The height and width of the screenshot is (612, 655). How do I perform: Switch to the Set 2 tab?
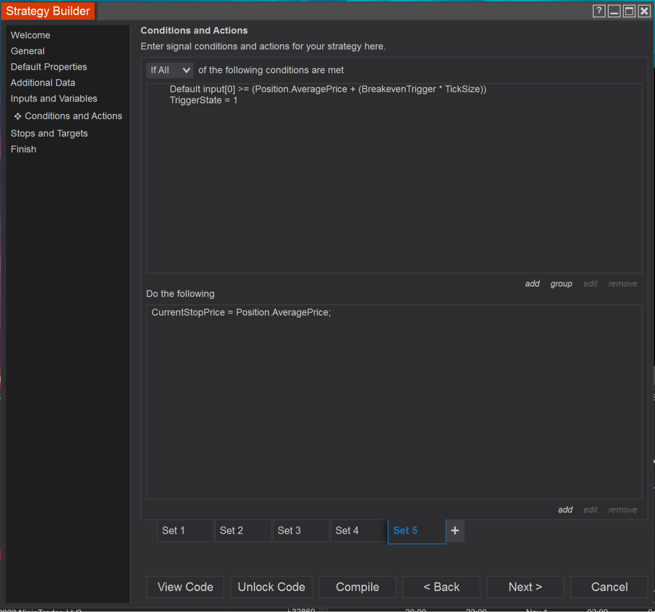(243, 531)
